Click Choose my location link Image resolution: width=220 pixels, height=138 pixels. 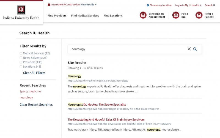(161, 5)
